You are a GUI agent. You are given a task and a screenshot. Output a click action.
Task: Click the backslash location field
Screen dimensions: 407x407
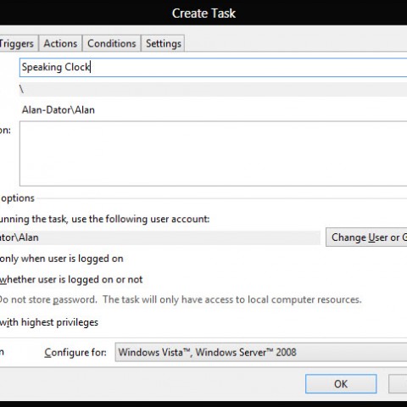214,89
